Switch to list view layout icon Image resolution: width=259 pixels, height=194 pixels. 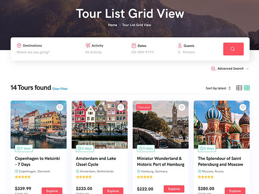click(x=239, y=88)
